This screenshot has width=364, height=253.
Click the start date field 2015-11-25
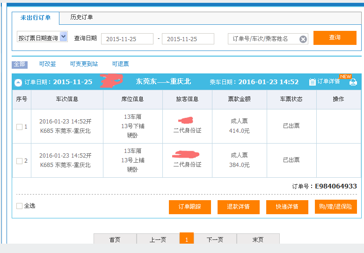[127, 39]
